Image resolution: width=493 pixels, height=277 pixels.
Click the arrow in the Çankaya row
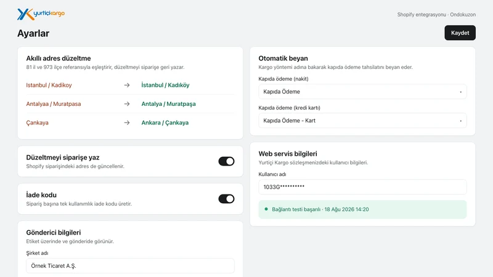[127, 122]
